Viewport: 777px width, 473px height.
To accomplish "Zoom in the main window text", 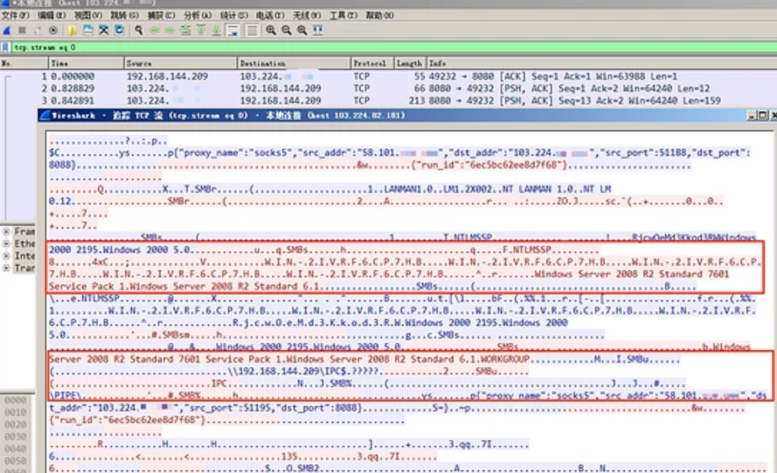I will click(x=271, y=31).
